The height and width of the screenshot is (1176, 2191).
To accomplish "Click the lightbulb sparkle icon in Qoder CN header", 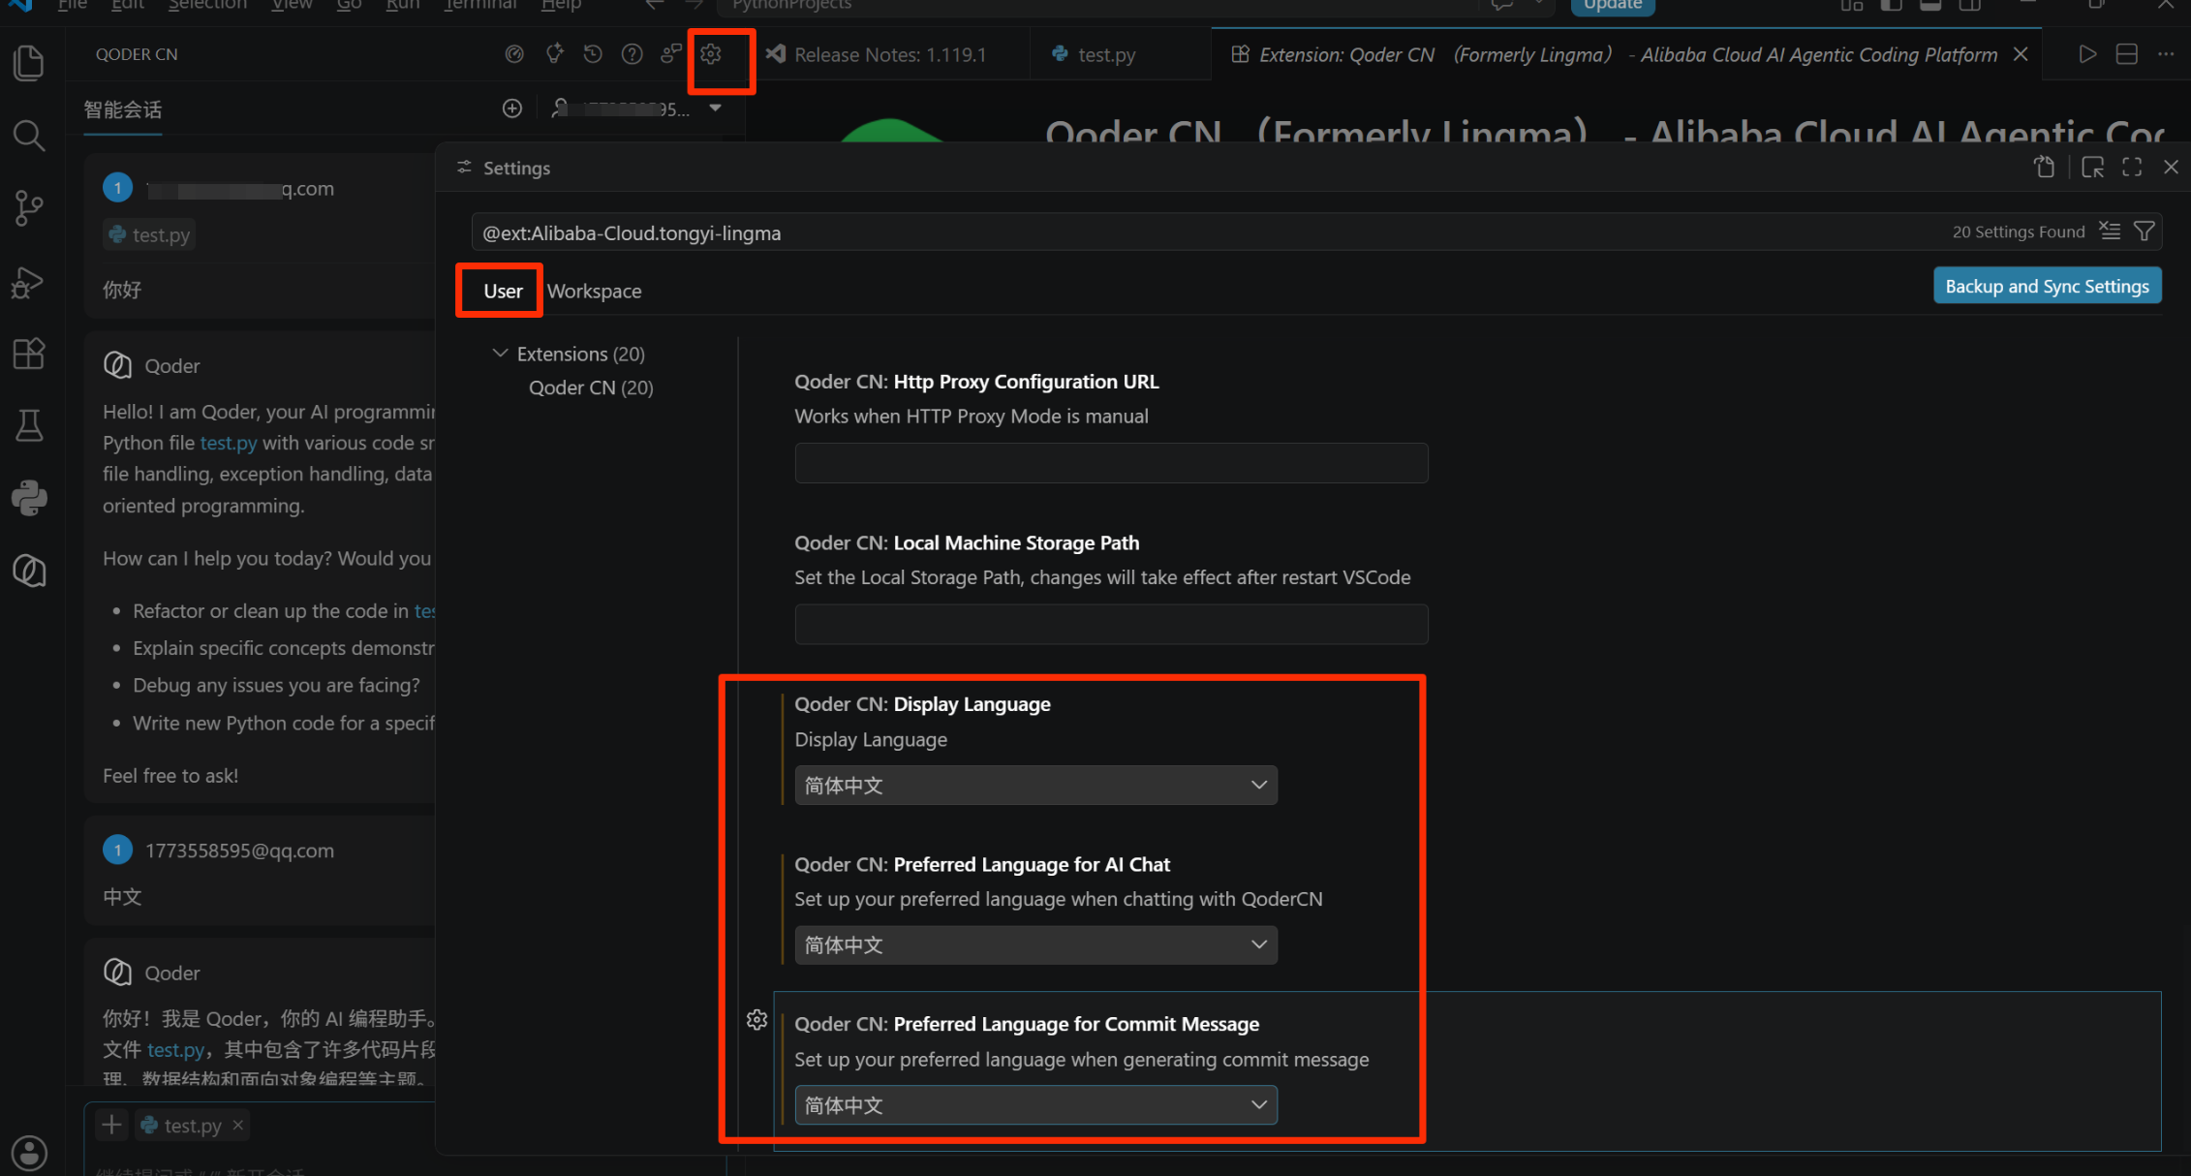I will point(554,54).
